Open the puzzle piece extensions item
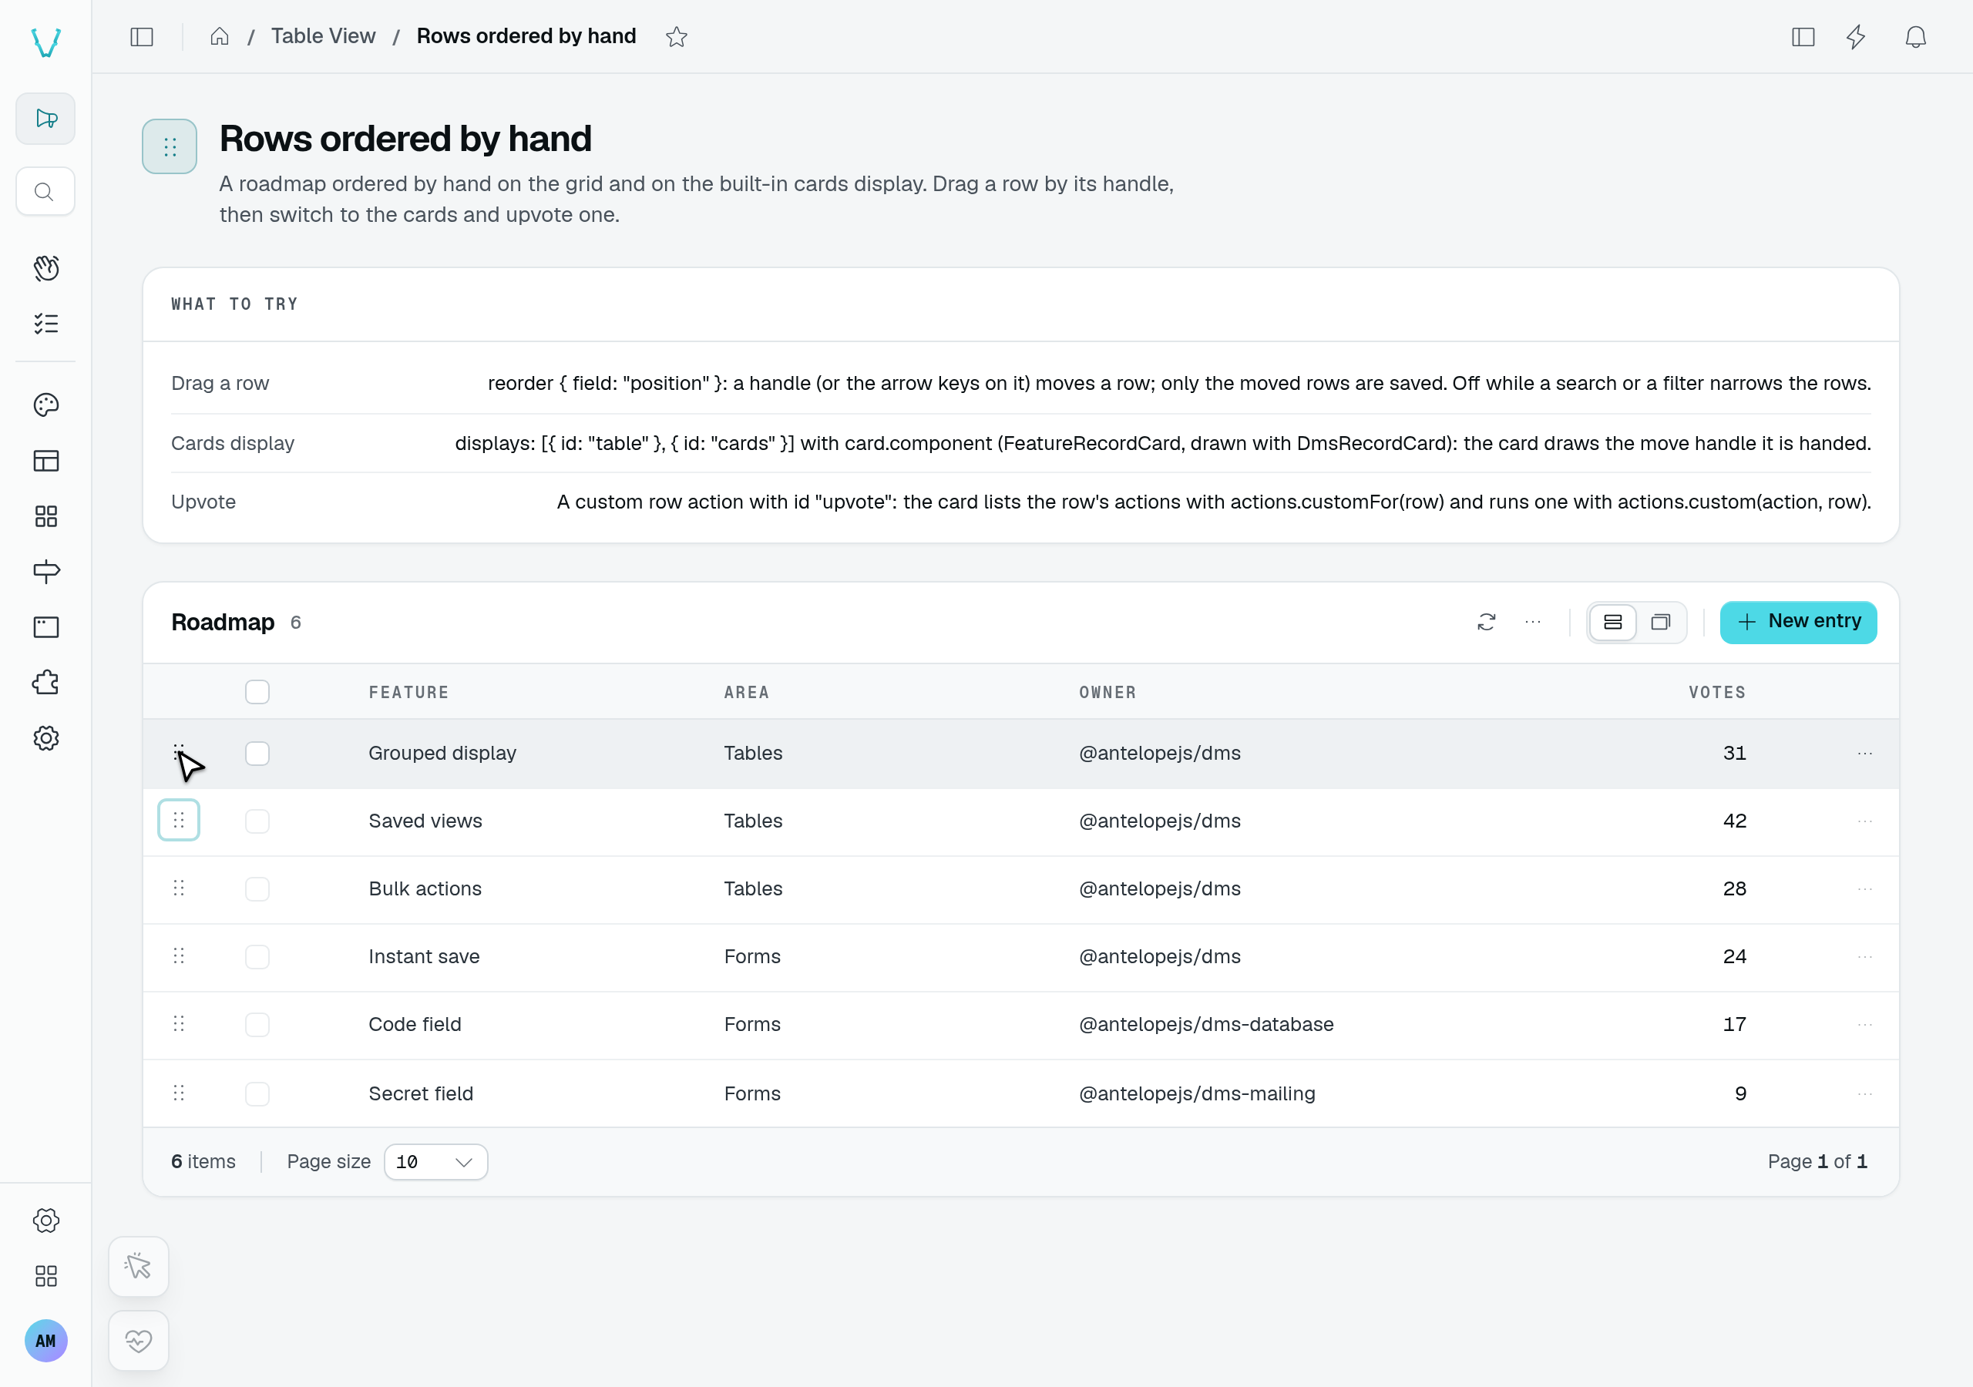Screen dimensions: 1973x1387 coord(45,683)
